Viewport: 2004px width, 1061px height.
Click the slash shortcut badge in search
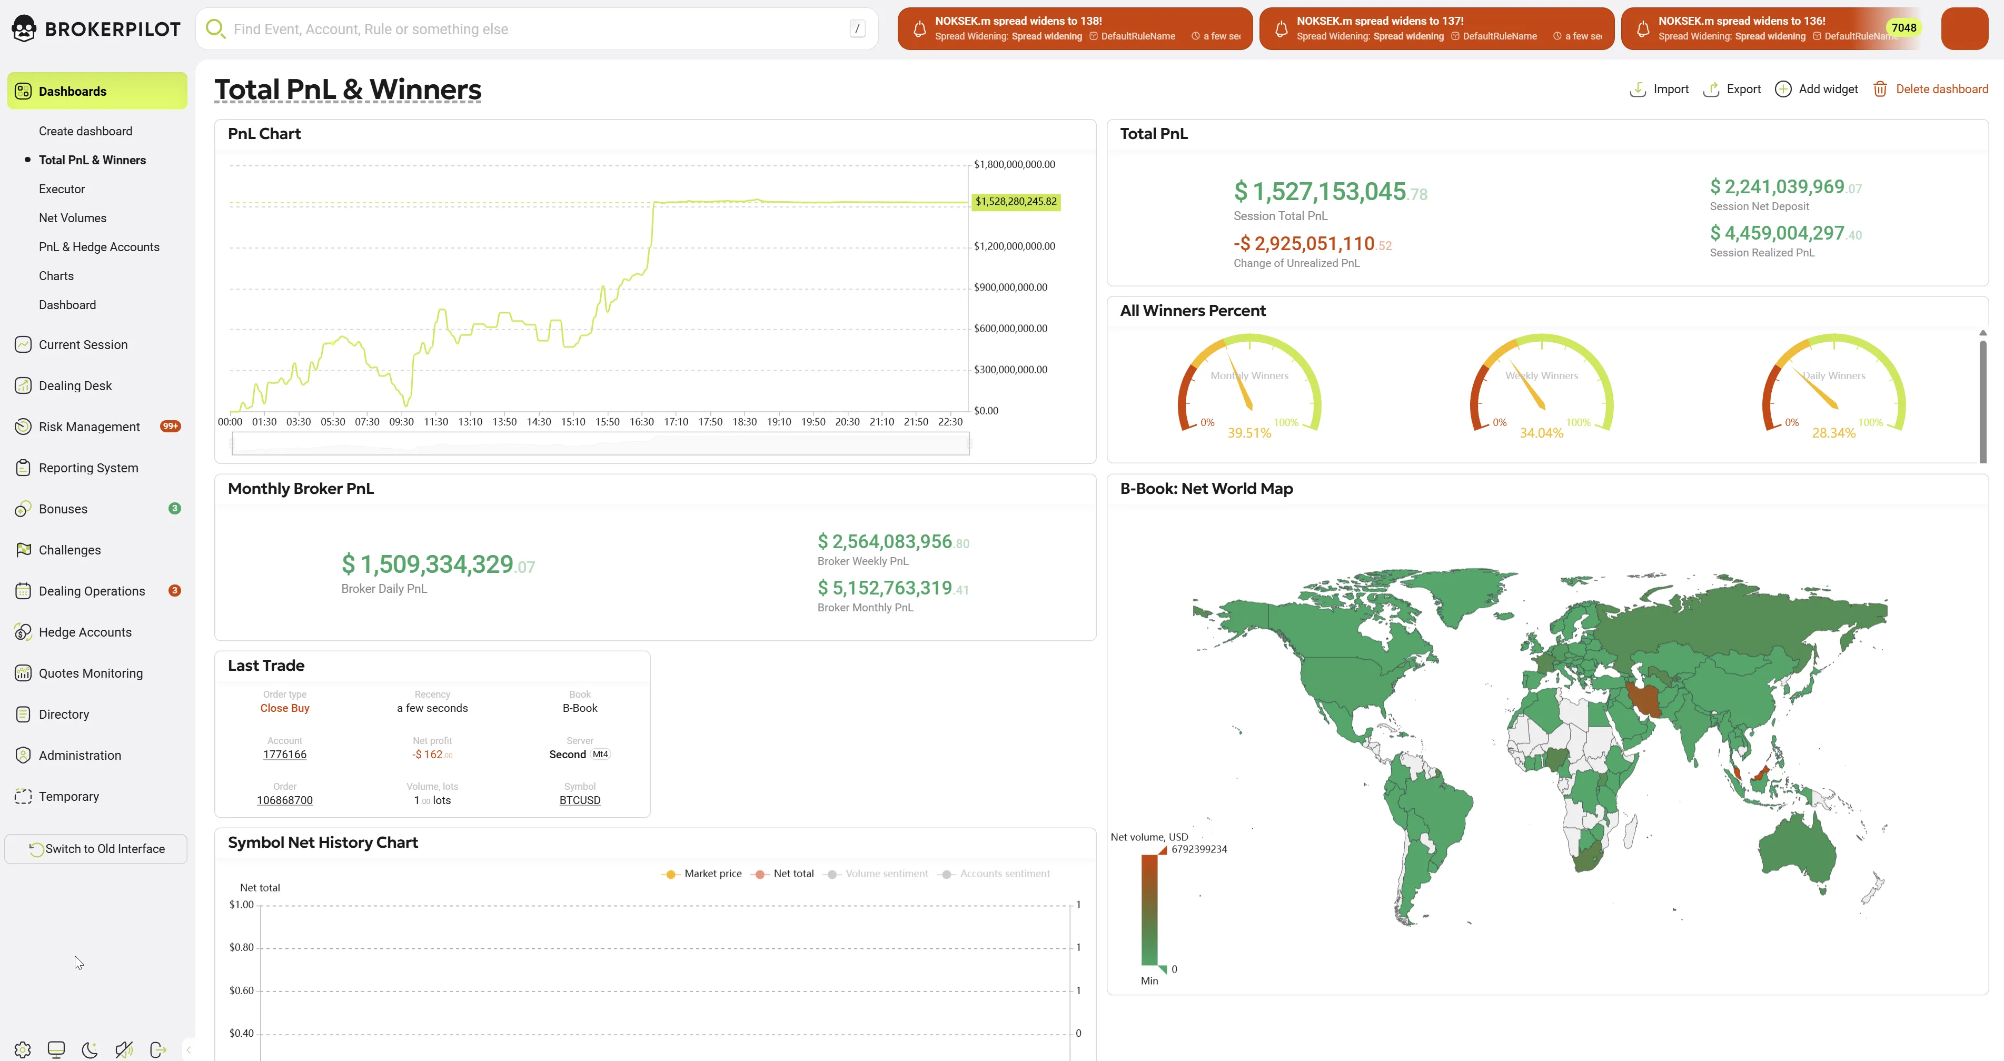(857, 29)
